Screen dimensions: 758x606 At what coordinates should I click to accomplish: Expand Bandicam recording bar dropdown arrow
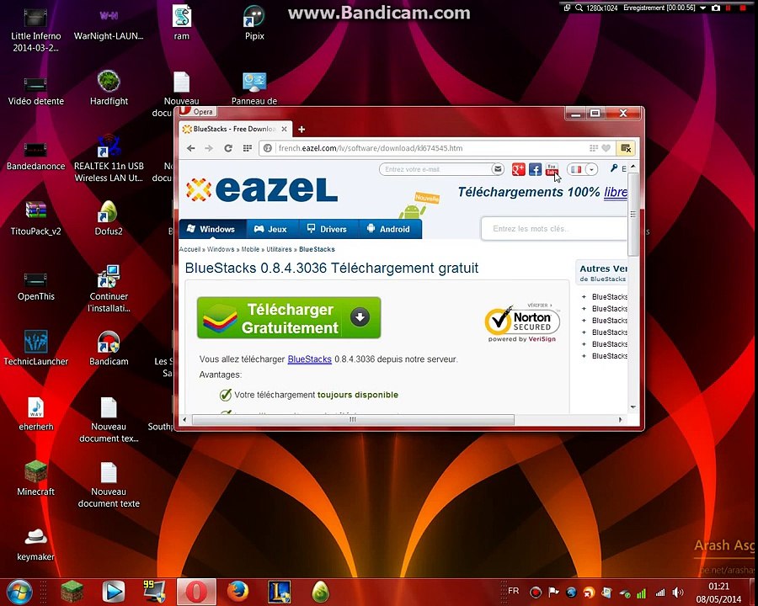(702, 8)
